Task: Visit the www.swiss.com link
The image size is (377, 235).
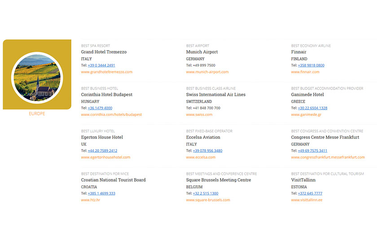Action: [x=199, y=115]
